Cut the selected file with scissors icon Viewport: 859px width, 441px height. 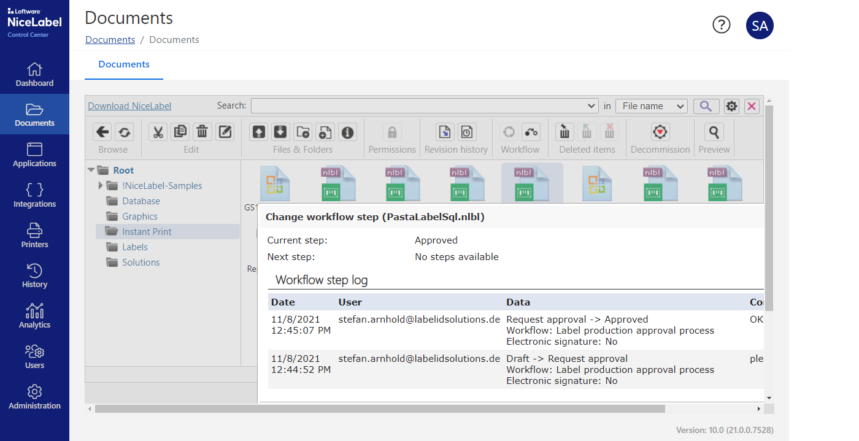pos(158,132)
